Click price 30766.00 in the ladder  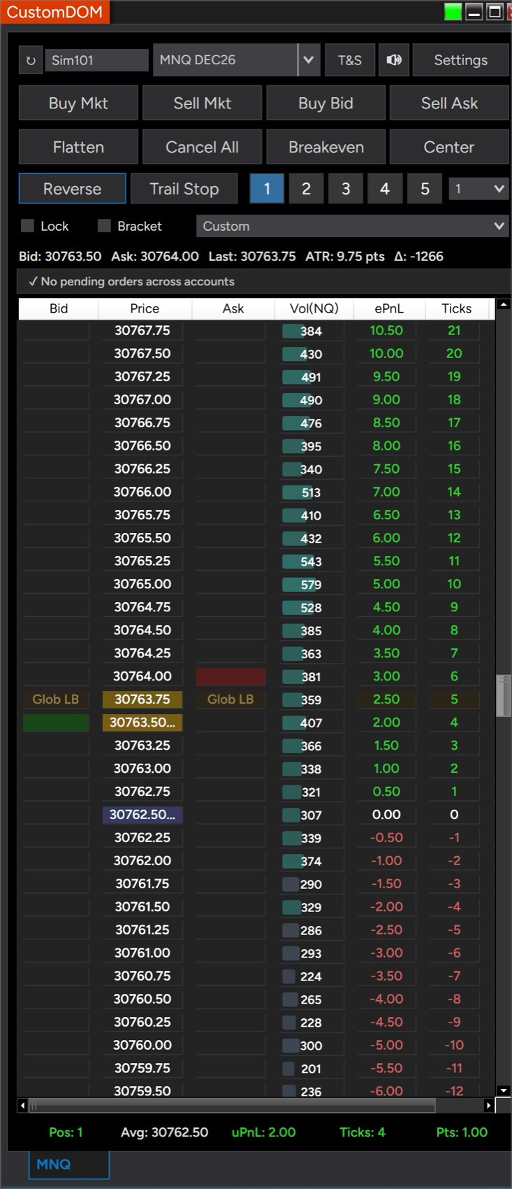(142, 492)
